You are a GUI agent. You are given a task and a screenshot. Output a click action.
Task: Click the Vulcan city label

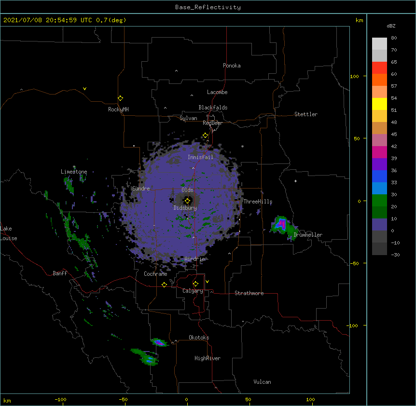click(x=262, y=382)
